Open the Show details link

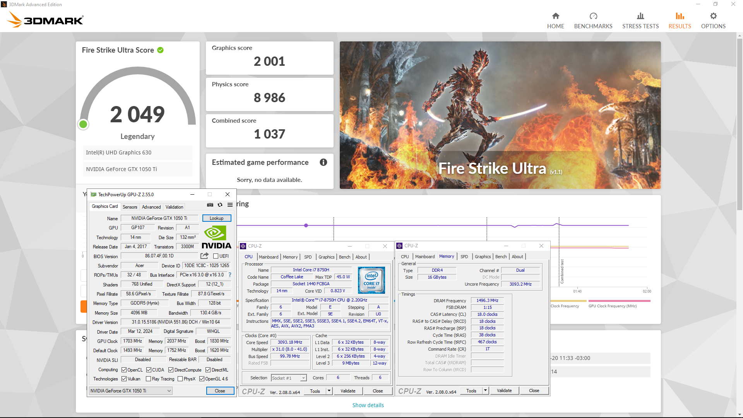368,405
